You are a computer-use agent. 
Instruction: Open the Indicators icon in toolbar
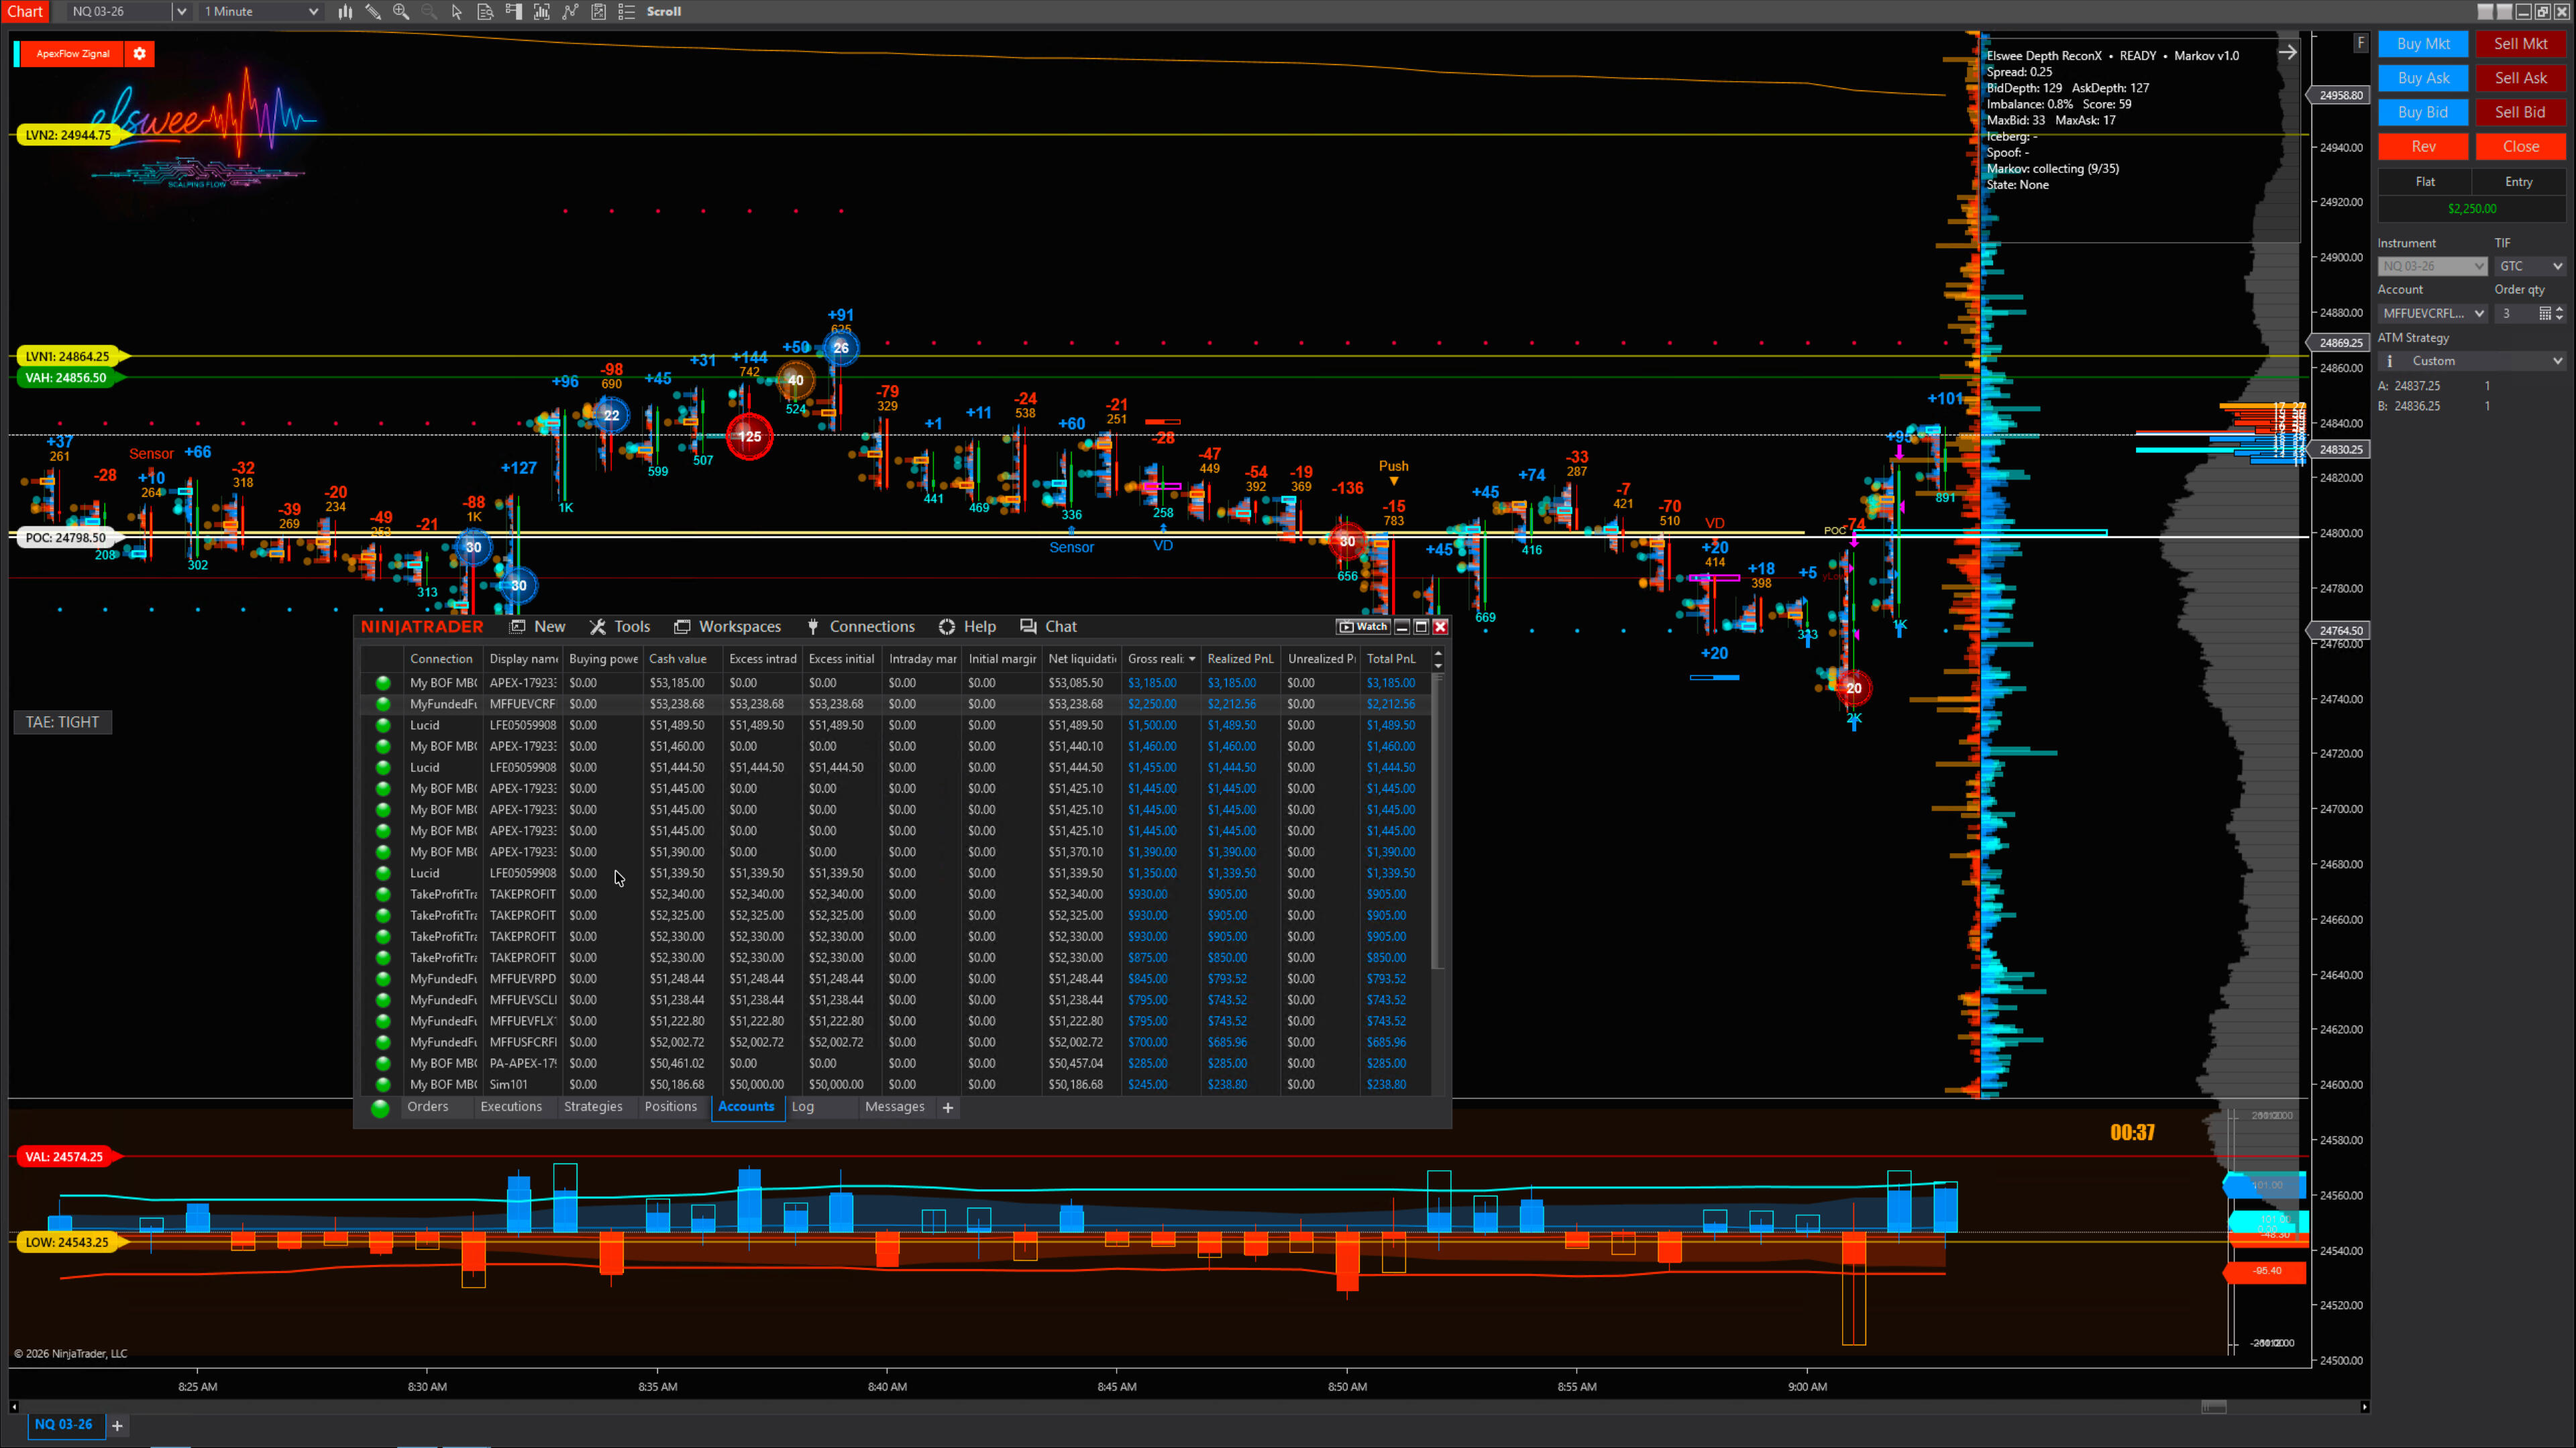(x=570, y=12)
